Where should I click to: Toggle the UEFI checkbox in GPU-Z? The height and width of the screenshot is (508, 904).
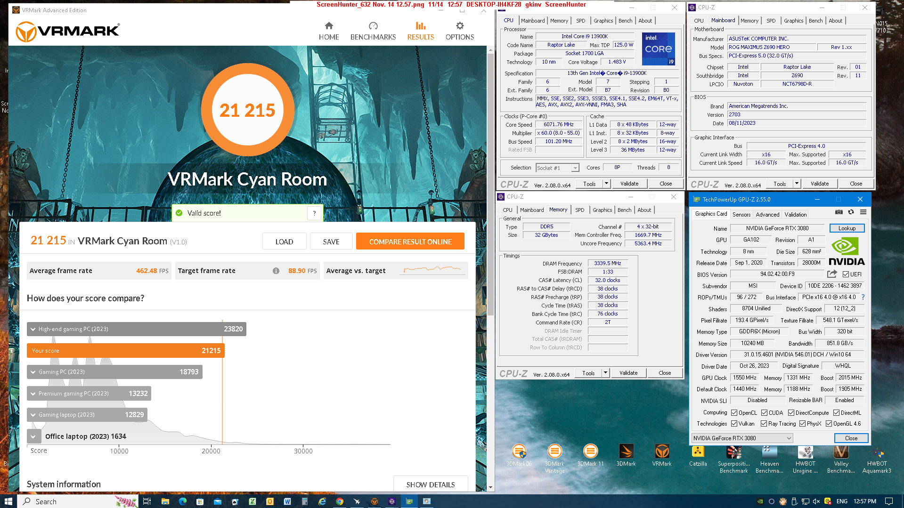pos(846,274)
